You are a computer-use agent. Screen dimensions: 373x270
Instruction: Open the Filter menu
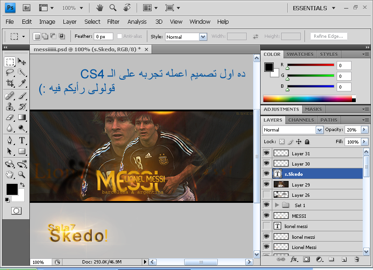[x=113, y=21]
